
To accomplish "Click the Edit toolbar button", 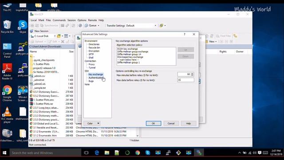I will 53,41.
